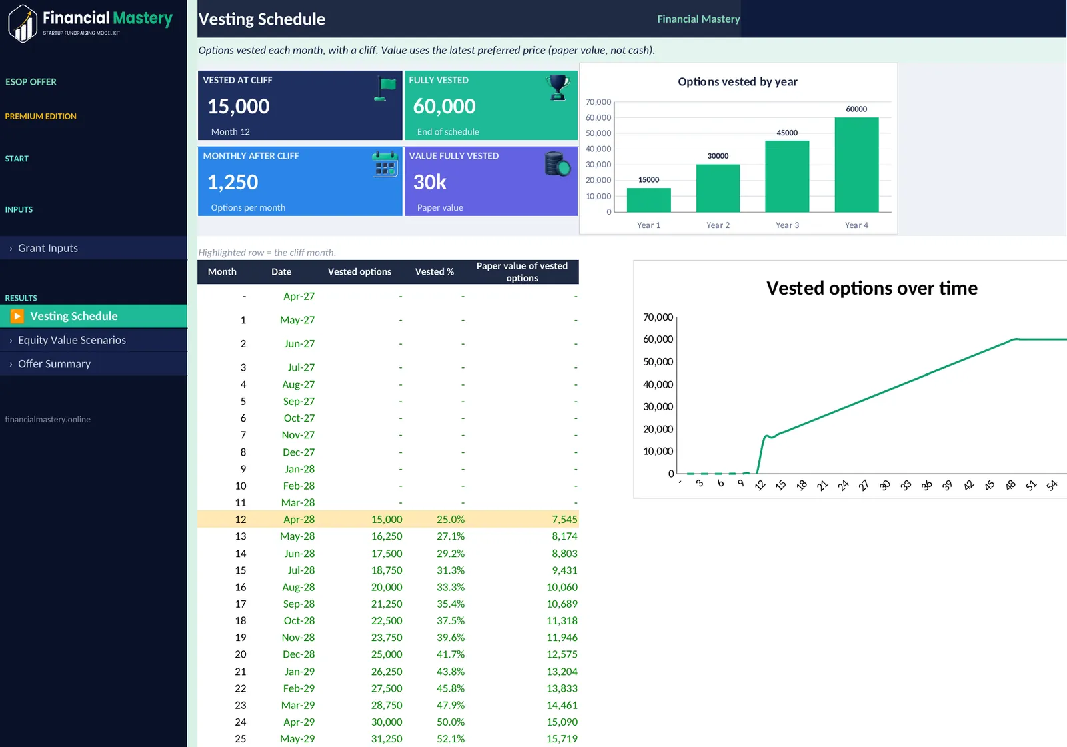Click the calendar icon on Monthly After Cliff card

click(385, 164)
